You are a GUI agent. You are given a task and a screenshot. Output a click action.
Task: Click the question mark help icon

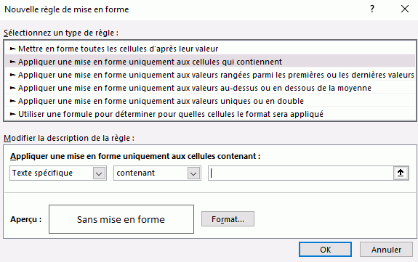[372, 9]
